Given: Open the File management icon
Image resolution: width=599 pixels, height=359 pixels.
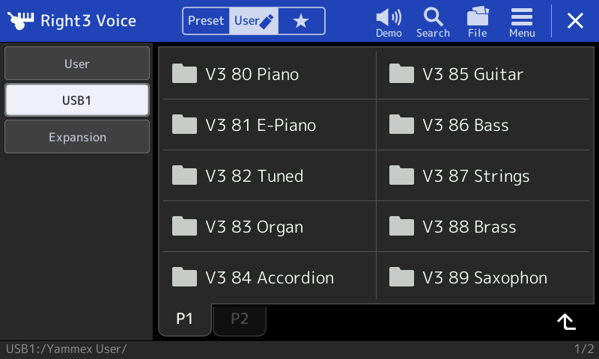Looking at the screenshot, I should pos(478,22).
